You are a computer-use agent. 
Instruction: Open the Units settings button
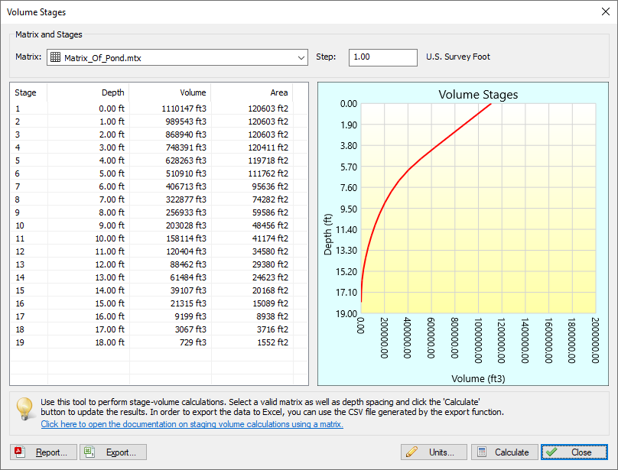[434, 452]
